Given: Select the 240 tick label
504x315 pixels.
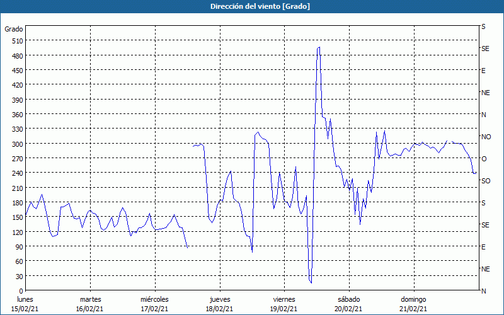Looking at the screenshot, I should coord(18,173).
